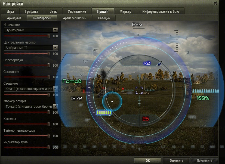Confirm settings with the OK button
This screenshot has height=164, width=225.
pos(148,160)
